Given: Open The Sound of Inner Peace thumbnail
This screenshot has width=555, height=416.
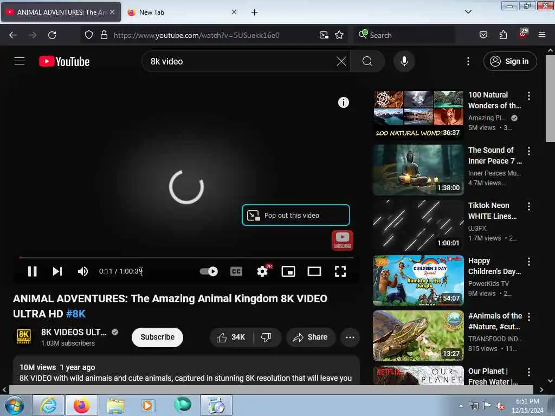Looking at the screenshot, I should [x=418, y=170].
